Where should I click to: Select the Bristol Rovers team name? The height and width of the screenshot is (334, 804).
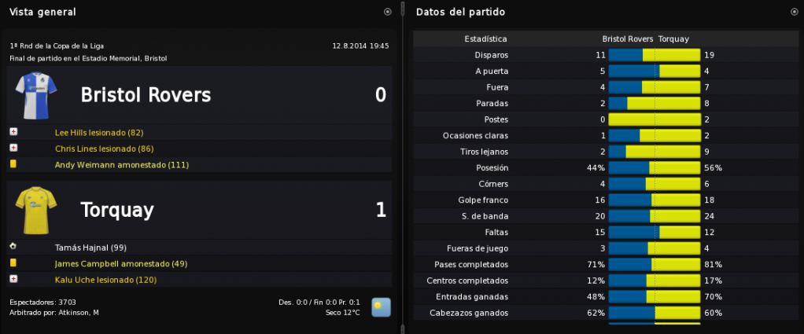click(x=146, y=95)
